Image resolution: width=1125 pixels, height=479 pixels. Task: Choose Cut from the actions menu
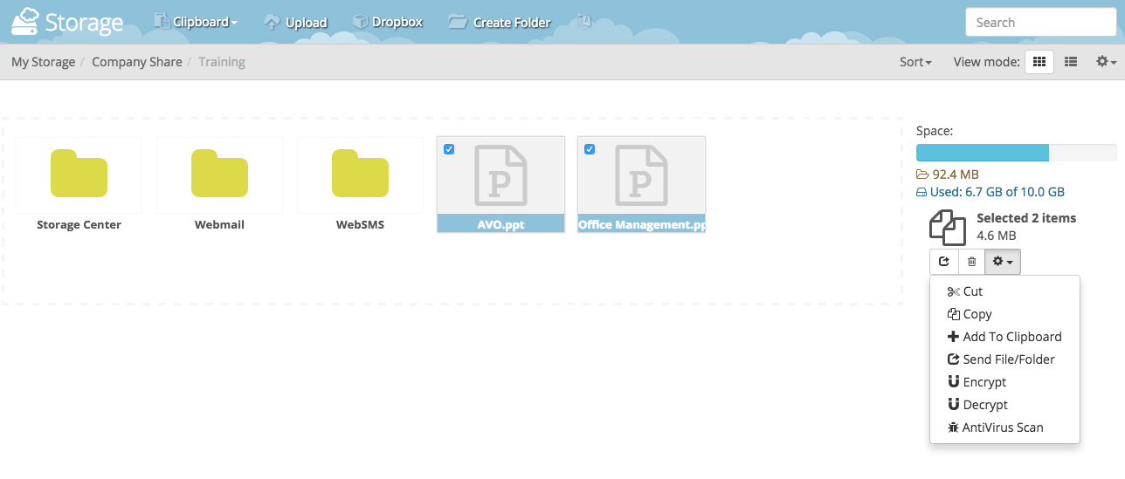972,291
